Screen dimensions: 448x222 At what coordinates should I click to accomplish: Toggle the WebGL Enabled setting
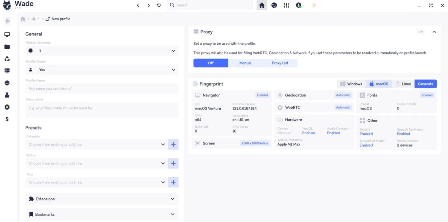tap(309, 133)
